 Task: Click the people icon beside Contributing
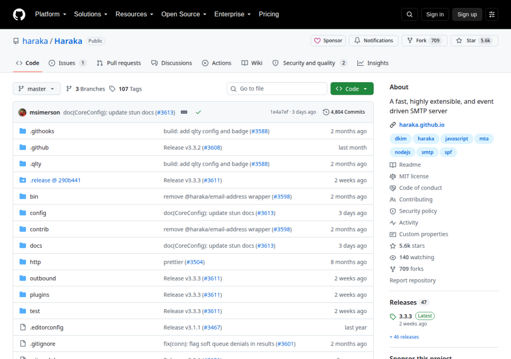tap(393, 200)
